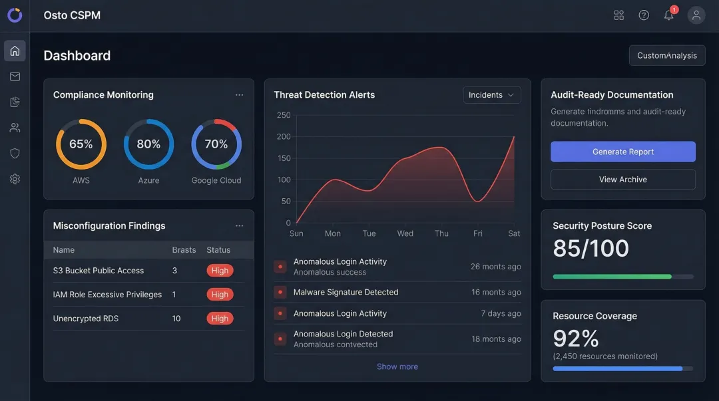Image resolution: width=719 pixels, height=401 pixels.
Task: Open CustomAnalysis from the top right
Action: click(666, 55)
